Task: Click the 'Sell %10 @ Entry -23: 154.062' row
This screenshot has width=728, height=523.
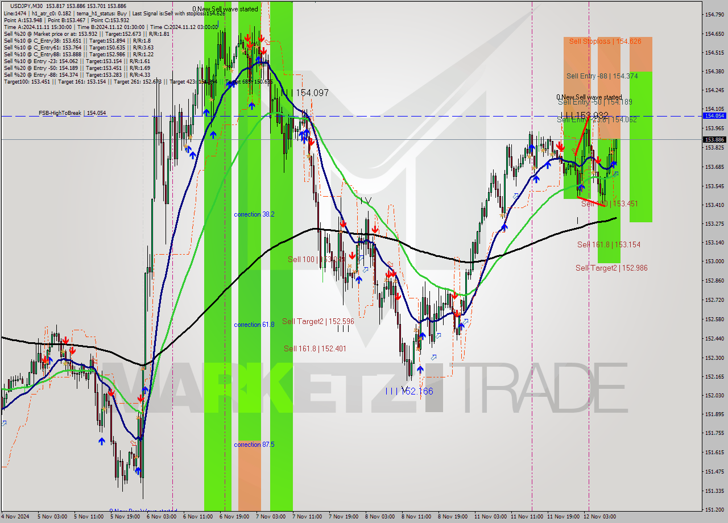Action: [x=77, y=61]
